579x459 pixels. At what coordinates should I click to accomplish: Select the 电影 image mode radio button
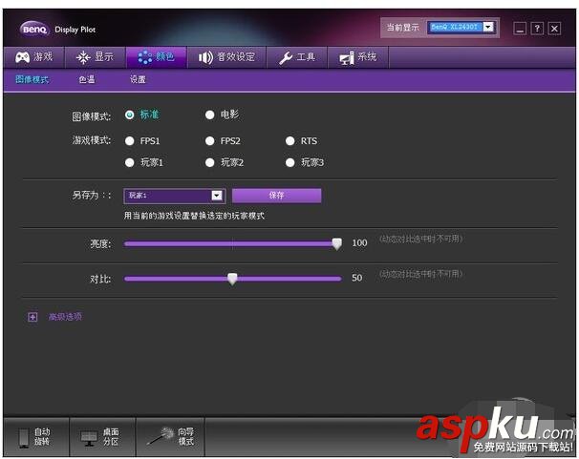pos(210,115)
